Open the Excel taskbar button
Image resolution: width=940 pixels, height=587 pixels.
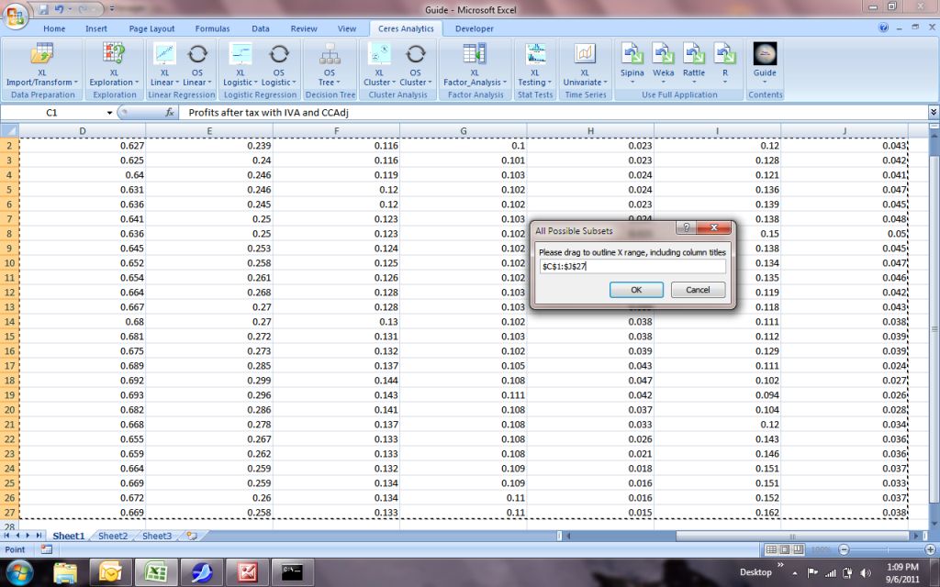pos(155,572)
